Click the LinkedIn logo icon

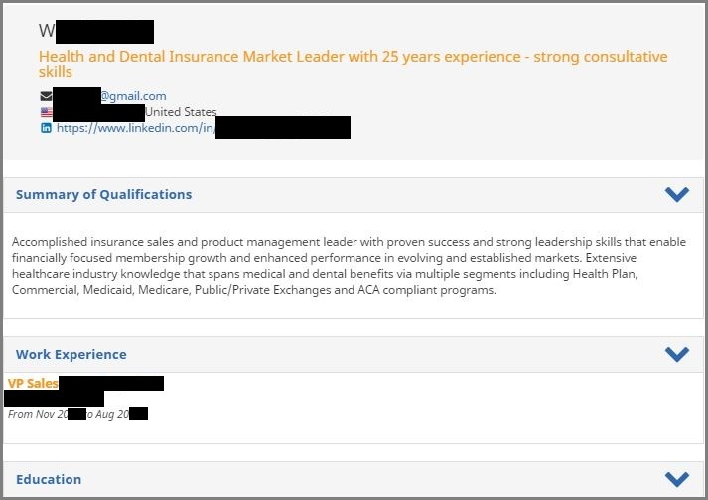(x=46, y=128)
